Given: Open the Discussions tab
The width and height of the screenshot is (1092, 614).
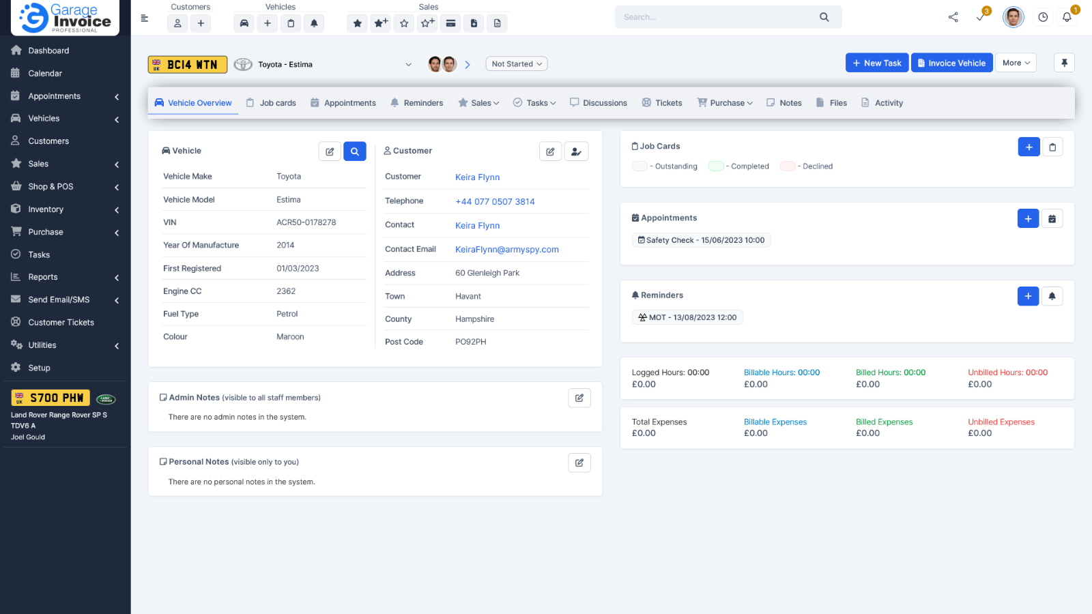Looking at the screenshot, I should click(x=598, y=103).
